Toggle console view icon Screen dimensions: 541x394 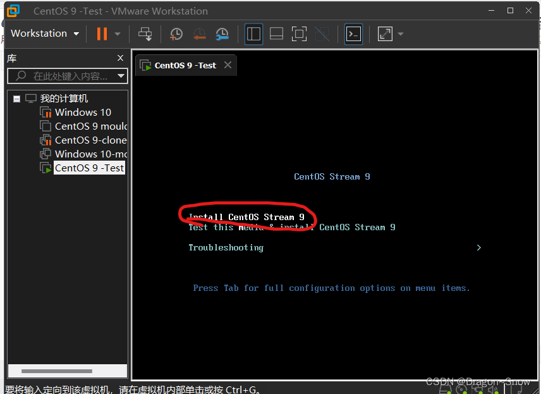coord(354,34)
